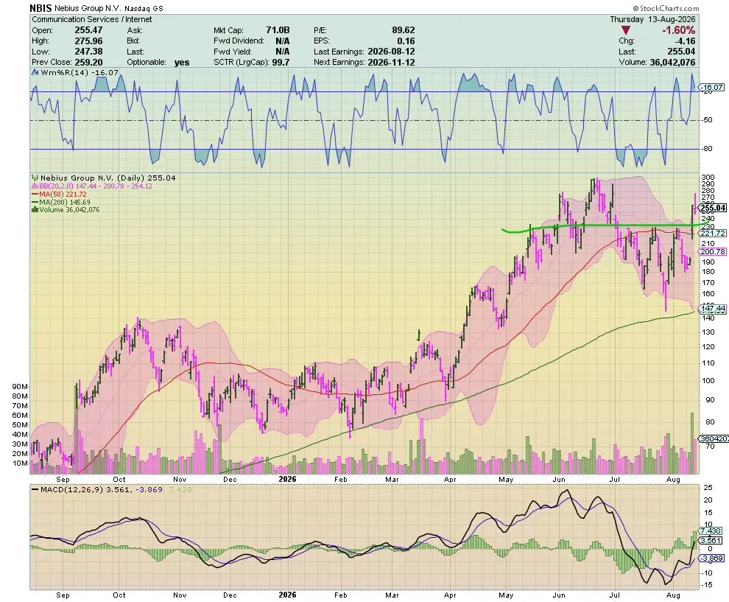Screen dimensions: 729x602
Task: Click the 7.430 MACD histogram tag
Action: pyautogui.click(x=711, y=531)
